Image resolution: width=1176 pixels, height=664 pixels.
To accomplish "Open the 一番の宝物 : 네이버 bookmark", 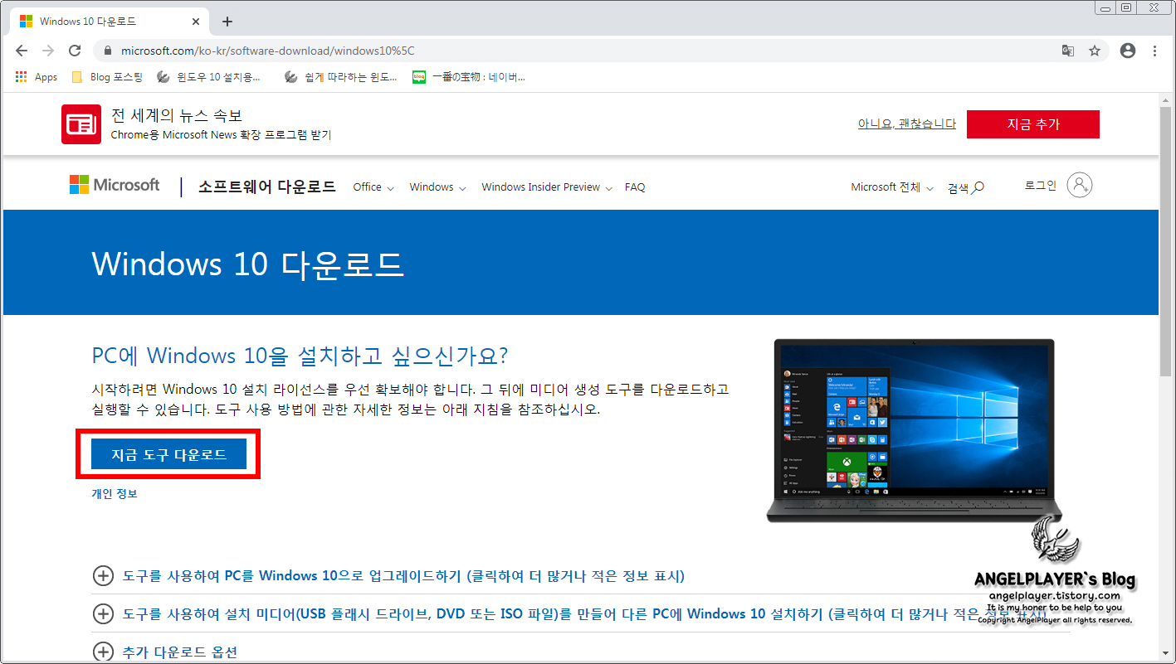I will (469, 77).
